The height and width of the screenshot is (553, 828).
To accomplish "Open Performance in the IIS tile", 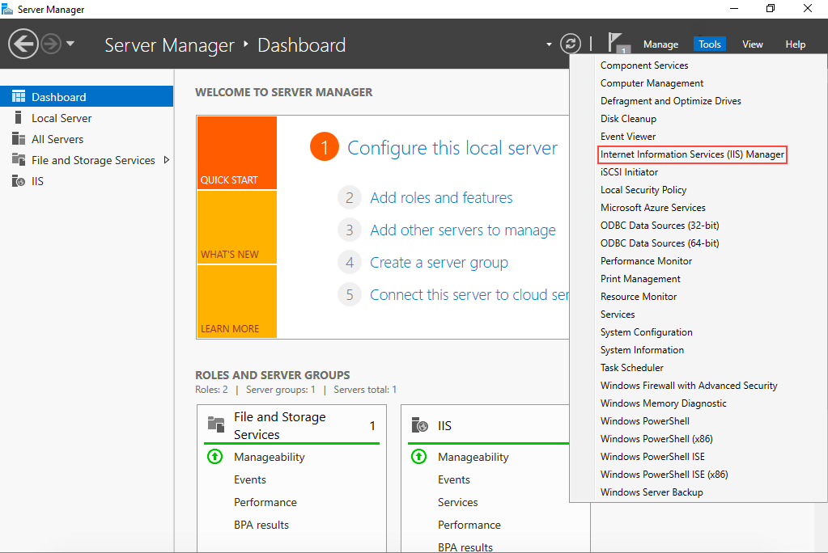I will 469,525.
